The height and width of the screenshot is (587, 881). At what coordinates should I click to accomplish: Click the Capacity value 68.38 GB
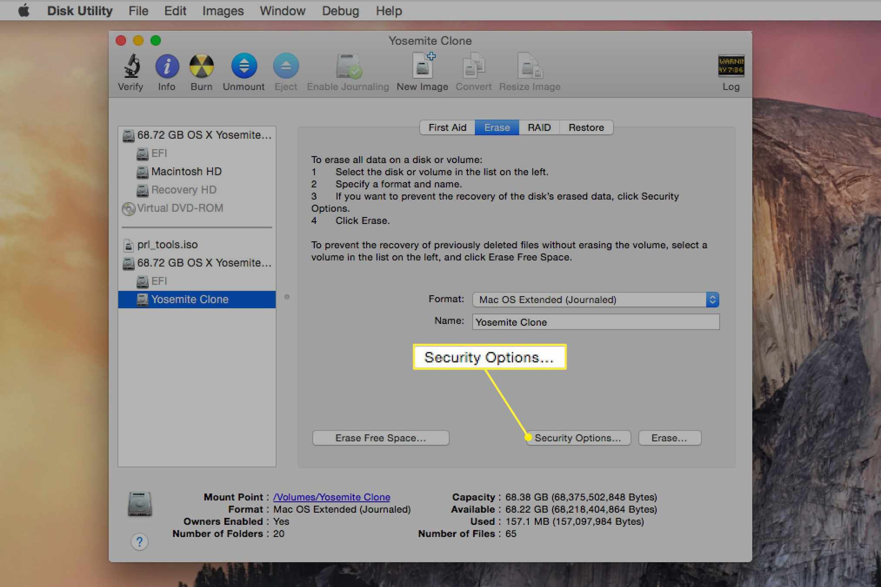(x=581, y=497)
